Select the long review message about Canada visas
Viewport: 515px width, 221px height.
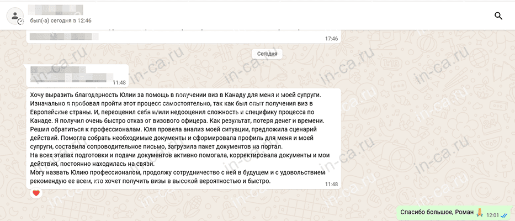[x=182, y=138]
